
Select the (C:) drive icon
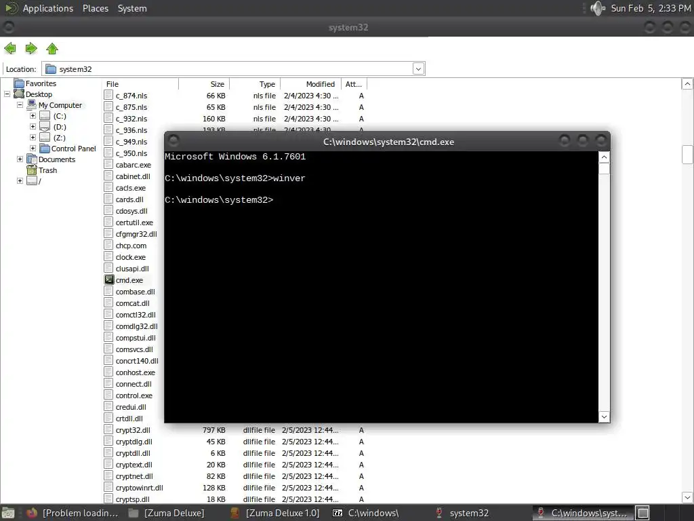[45, 116]
